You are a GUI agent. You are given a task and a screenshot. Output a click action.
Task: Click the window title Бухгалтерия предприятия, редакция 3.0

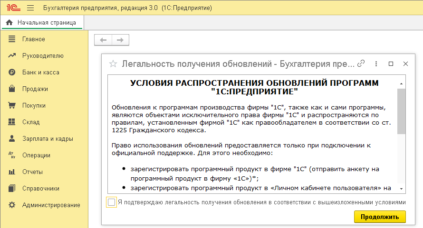(x=100, y=8)
